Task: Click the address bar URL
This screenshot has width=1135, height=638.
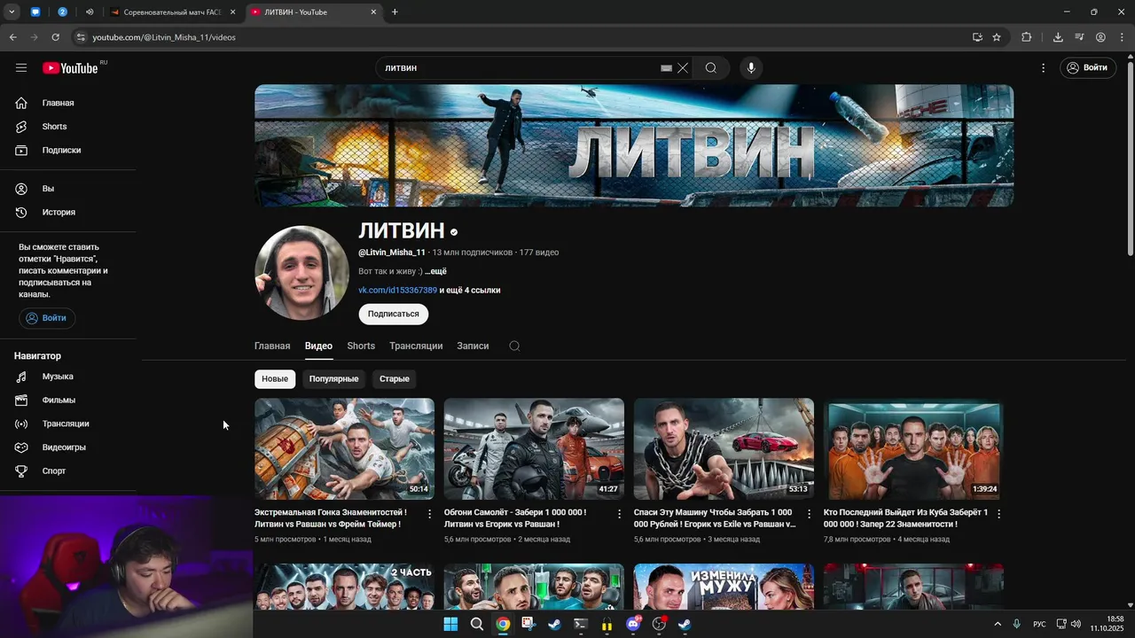Action: coord(164,37)
